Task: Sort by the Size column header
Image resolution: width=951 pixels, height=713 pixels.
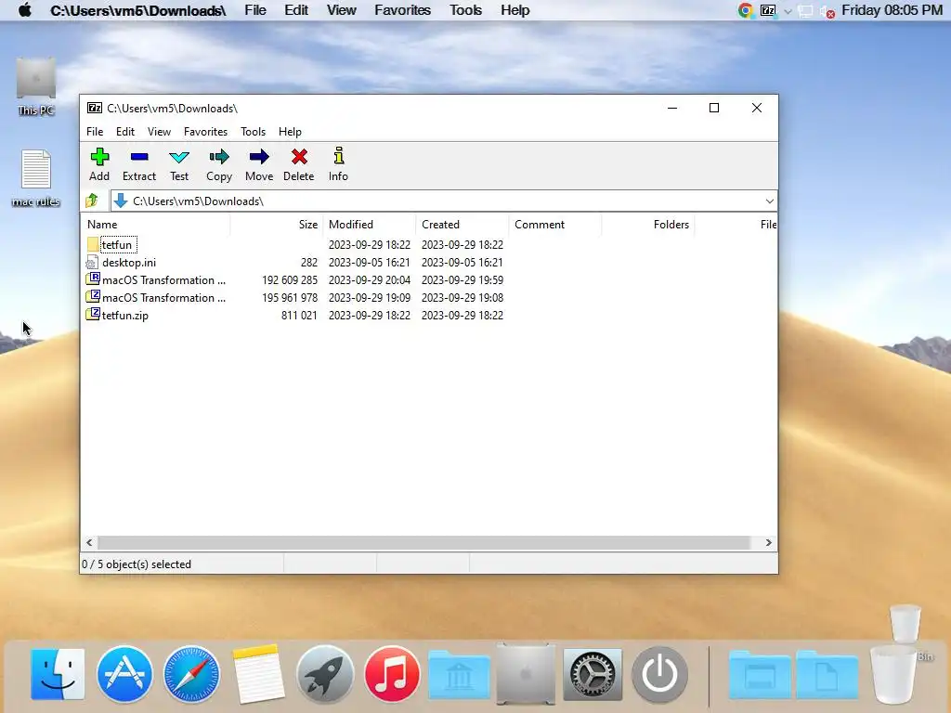Action: click(x=277, y=225)
